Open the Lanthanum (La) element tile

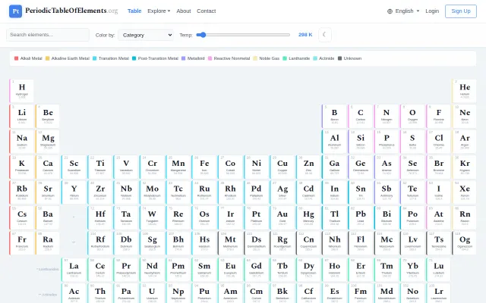coord(74,270)
